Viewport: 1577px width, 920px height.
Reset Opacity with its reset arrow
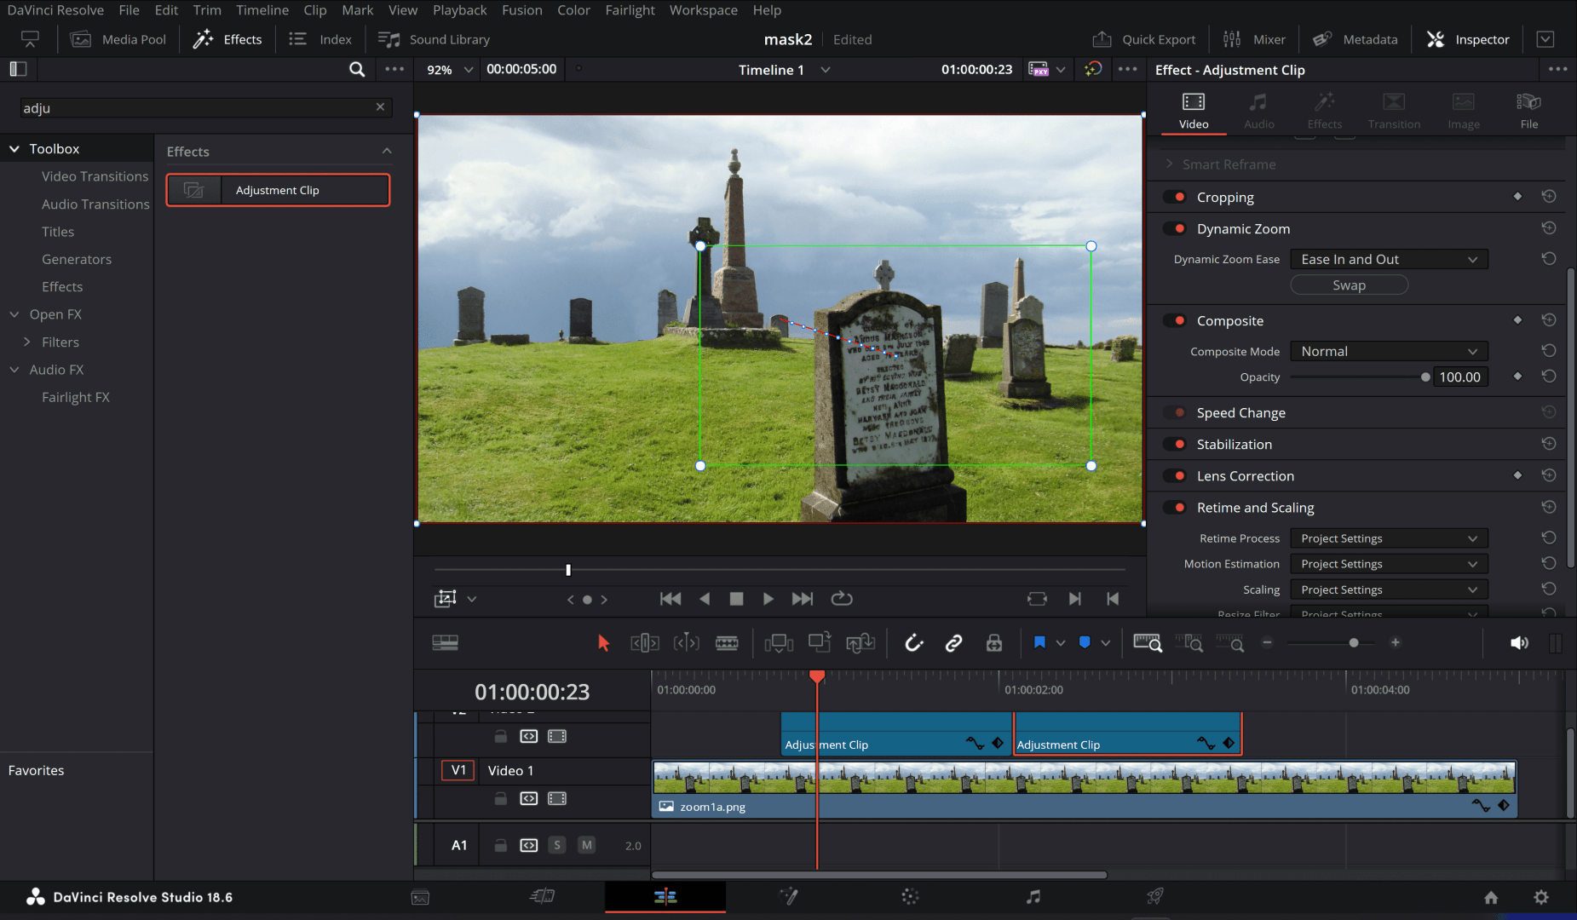point(1549,377)
